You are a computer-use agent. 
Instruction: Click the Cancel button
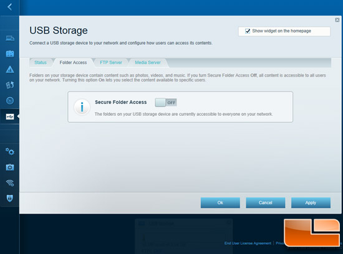pyautogui.click(x=265, y=203)
